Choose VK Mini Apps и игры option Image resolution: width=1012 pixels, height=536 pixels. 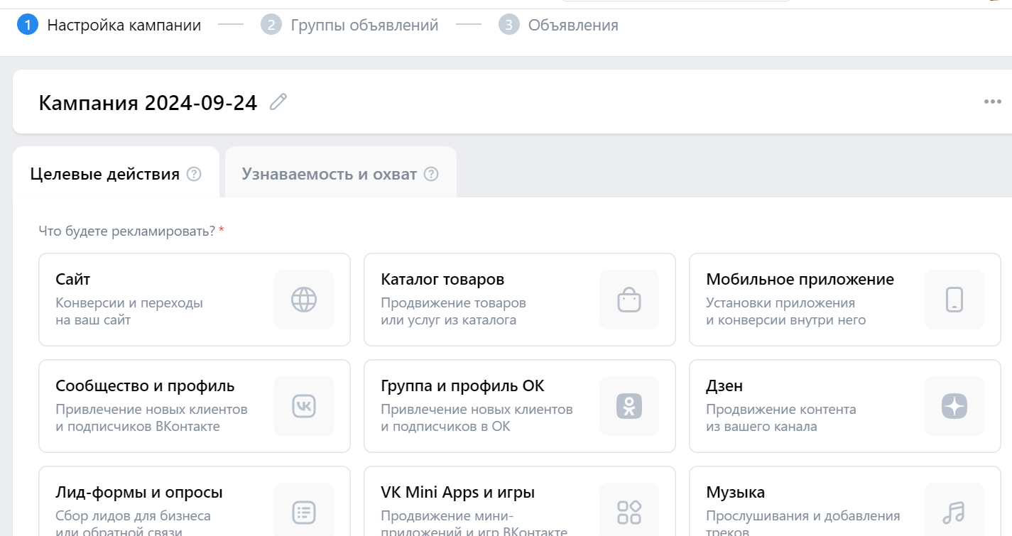[x=520, y=501]
